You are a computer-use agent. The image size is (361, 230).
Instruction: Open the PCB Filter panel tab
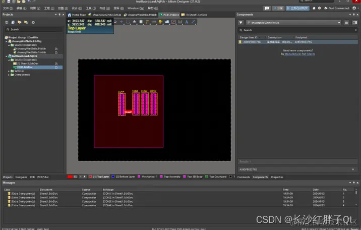(x=43, y=177)
